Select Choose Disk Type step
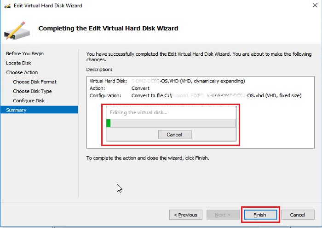The height and width of the screenshot is (228, 322). [x=32, y=91]
